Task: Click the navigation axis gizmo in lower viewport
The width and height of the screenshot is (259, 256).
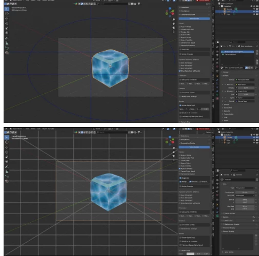Action: tap(170, 141)
